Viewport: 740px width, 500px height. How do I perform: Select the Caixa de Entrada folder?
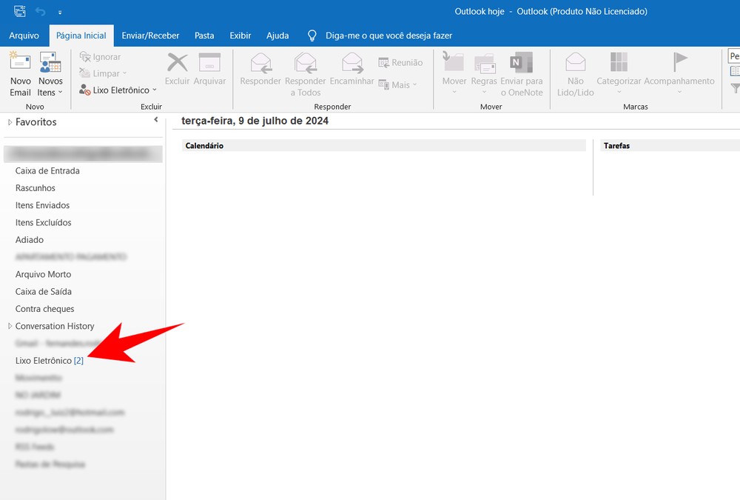coord(47,170)
